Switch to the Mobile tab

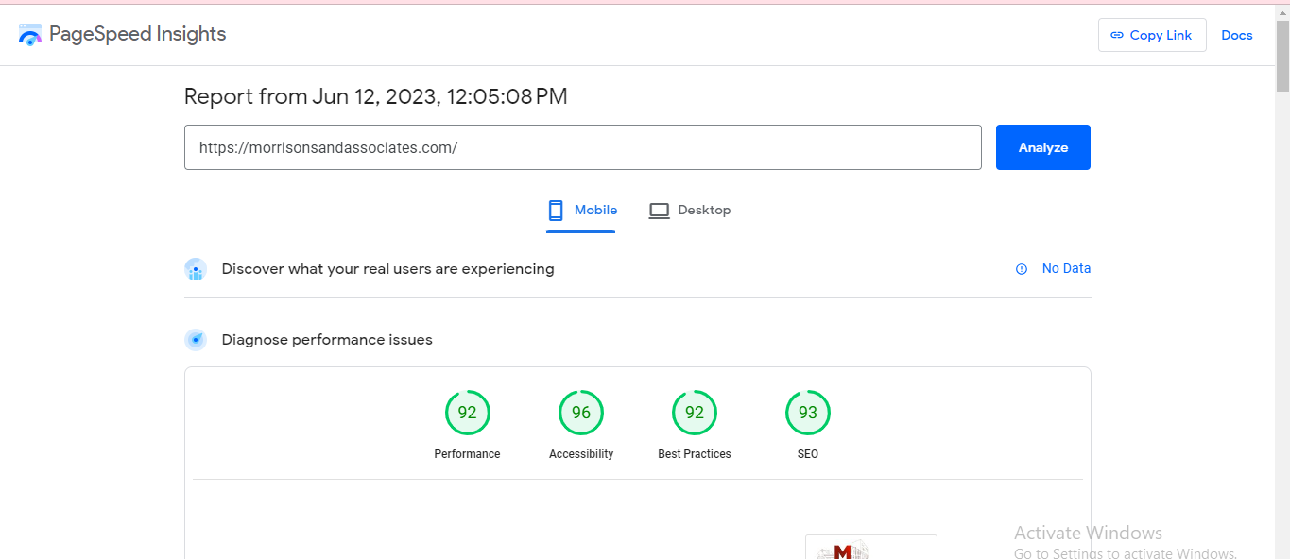coord(594,211)
